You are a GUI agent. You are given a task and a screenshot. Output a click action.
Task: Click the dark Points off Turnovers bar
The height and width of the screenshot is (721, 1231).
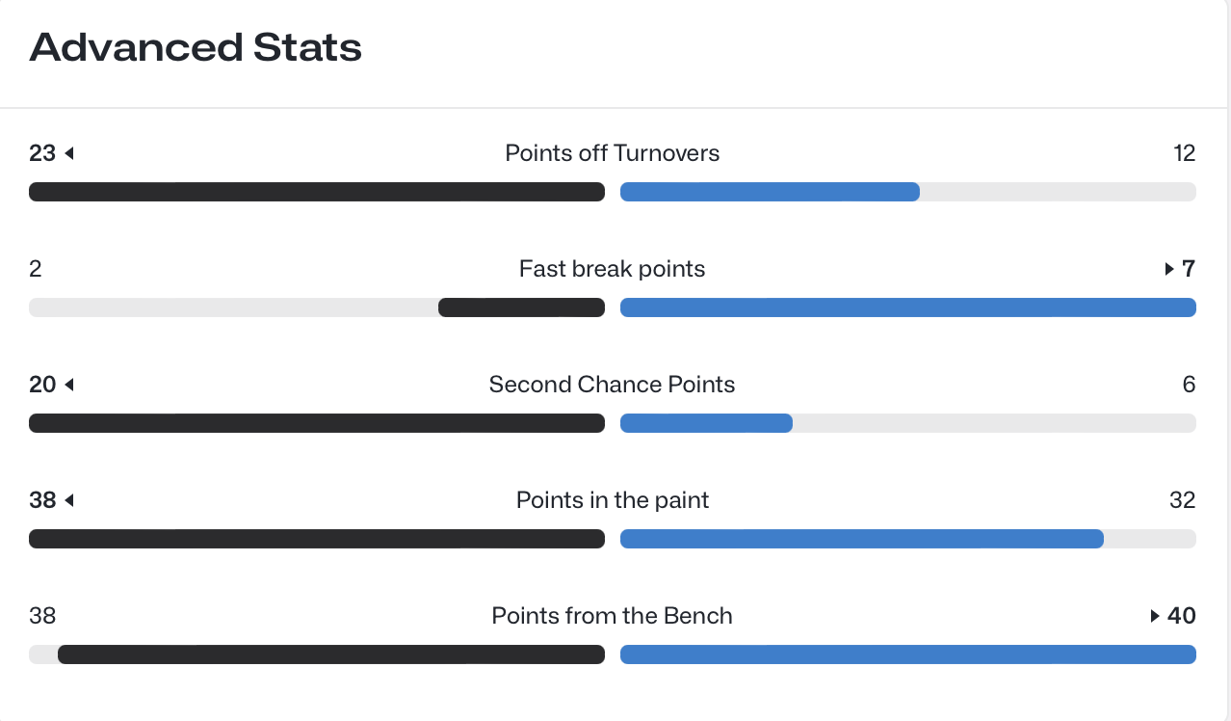point(317,192)
